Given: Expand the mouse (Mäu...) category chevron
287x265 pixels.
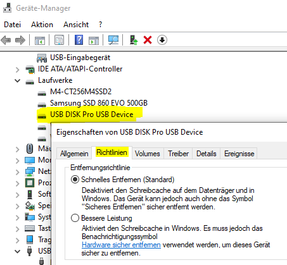Looking at the screenshot, I should (17, 149).
